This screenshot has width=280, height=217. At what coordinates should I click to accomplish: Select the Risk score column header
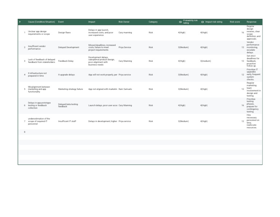235,22
